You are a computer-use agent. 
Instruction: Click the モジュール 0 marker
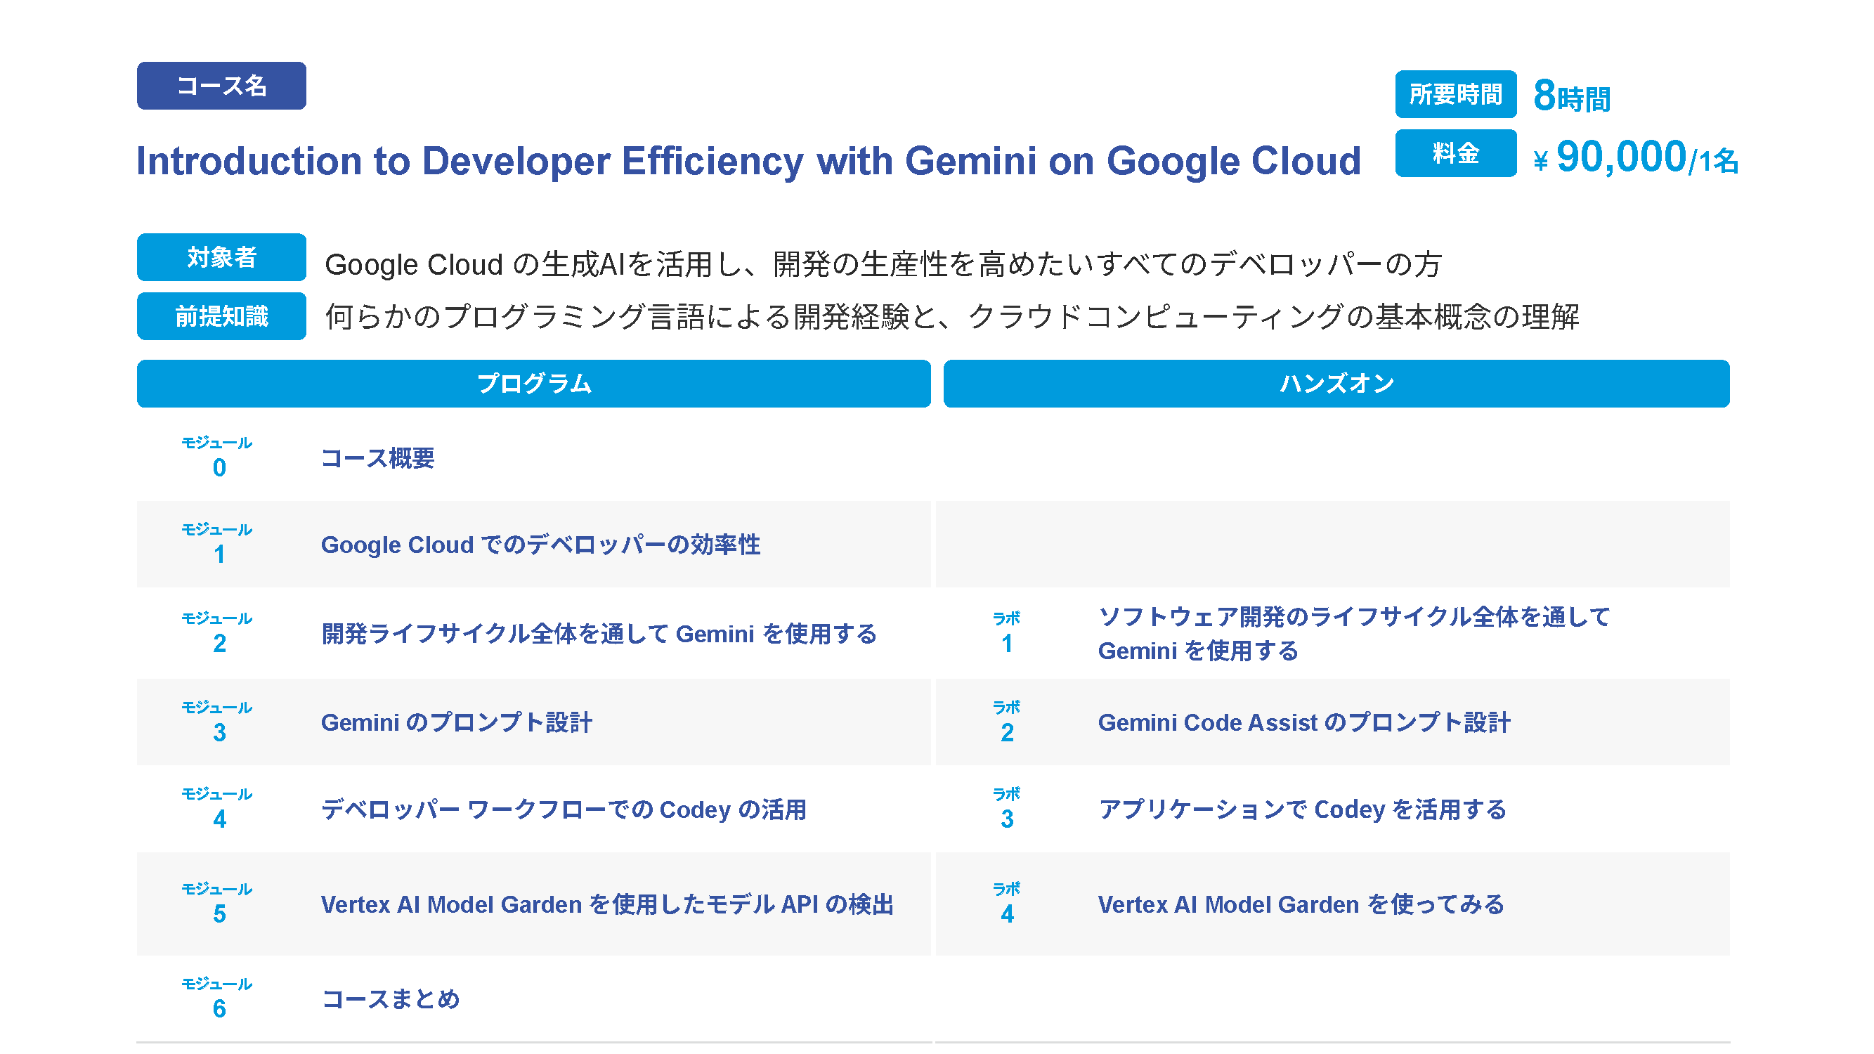[218, 457]
